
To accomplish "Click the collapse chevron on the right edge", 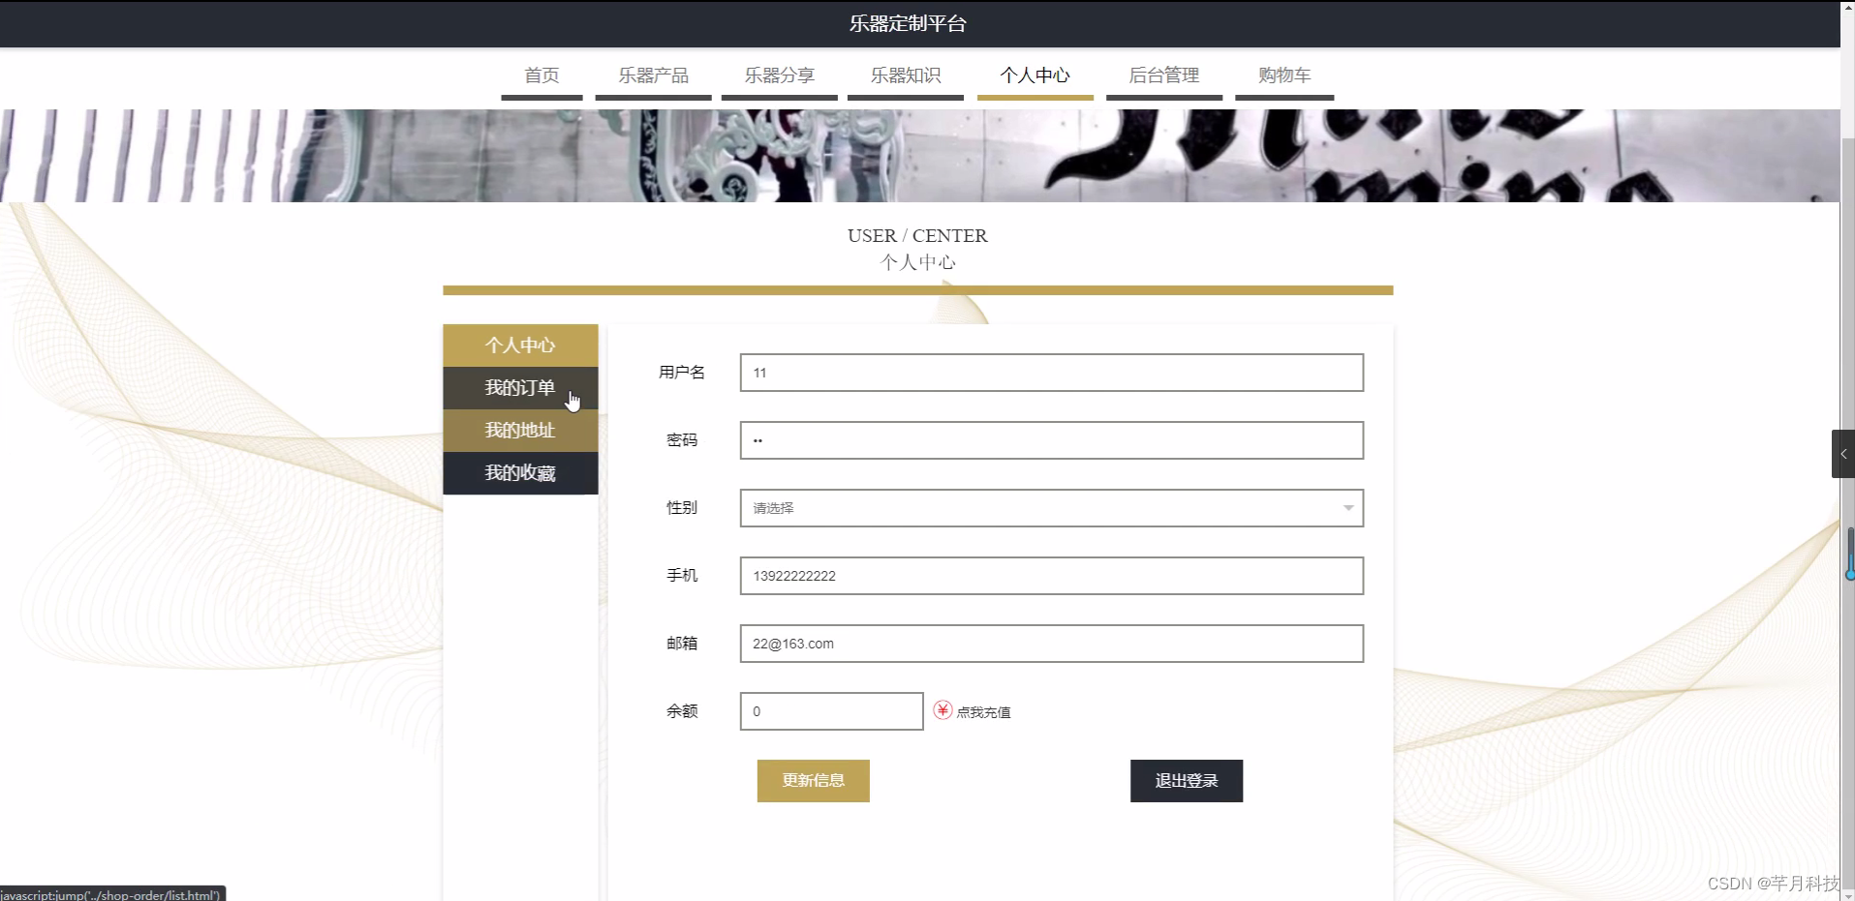I will click(1843, 453).
